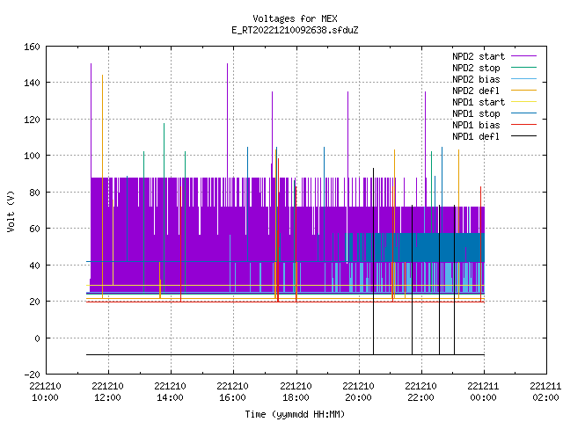Click the green NPD2 stop legend line

(x=523, y=68)
